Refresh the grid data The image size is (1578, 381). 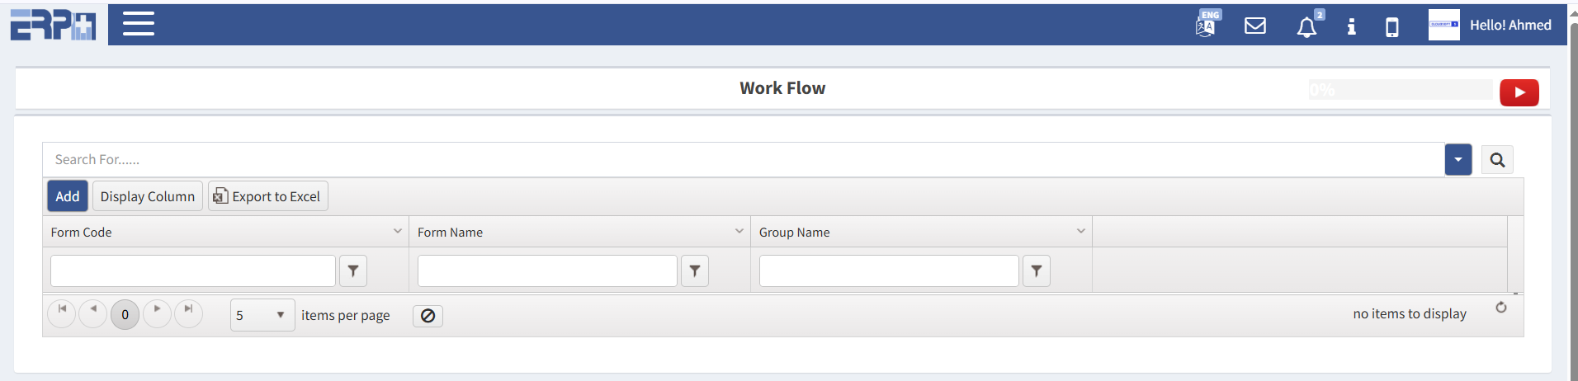click(x=1501, y=308)
